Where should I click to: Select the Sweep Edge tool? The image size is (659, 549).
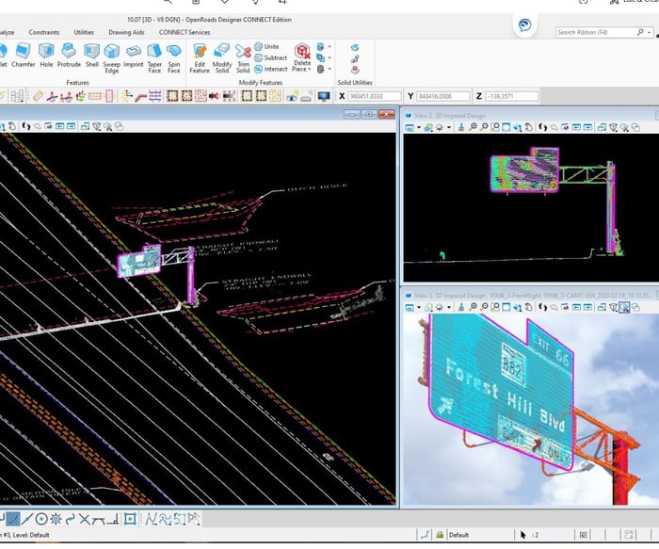point(111,58)
